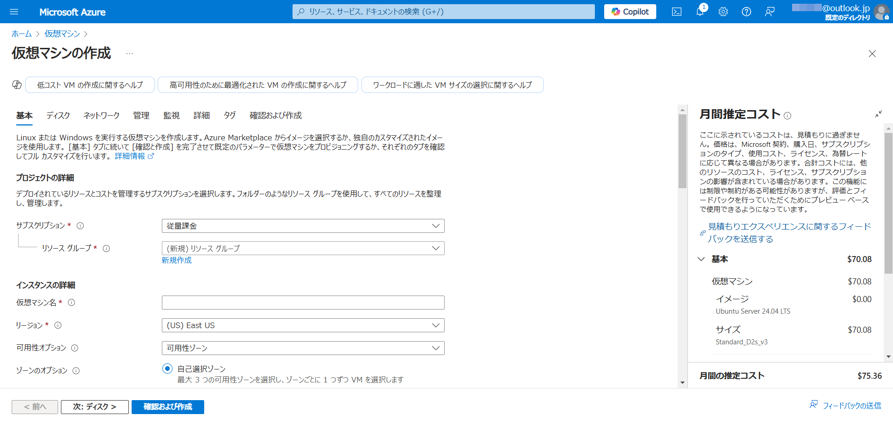
Task: Open the portal settings gear
Action: pos(723,12)
